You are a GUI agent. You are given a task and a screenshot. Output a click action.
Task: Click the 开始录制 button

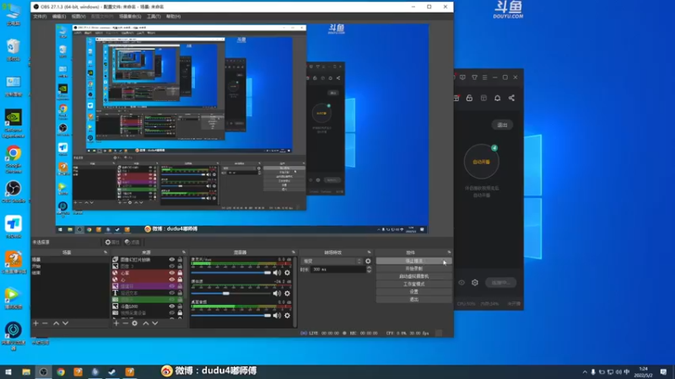pyautogui.click(x=413, y=269)
